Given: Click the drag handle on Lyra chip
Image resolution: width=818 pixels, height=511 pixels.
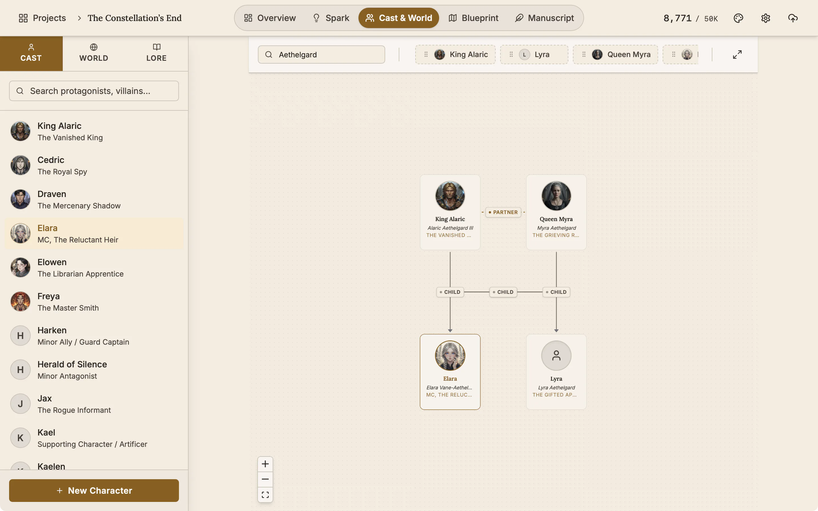Looking at the screenshot, I should pos(511,55).
